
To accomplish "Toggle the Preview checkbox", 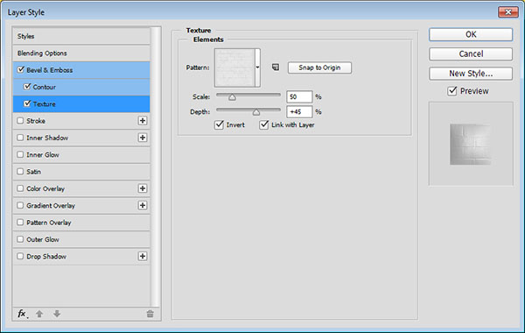I will click(x=452, y=91).
